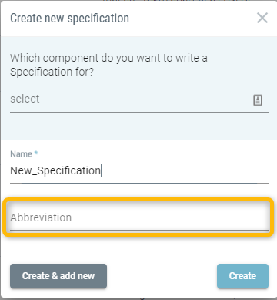
Task: Click the required asterisk beside Name
Action: click(36, 153)
